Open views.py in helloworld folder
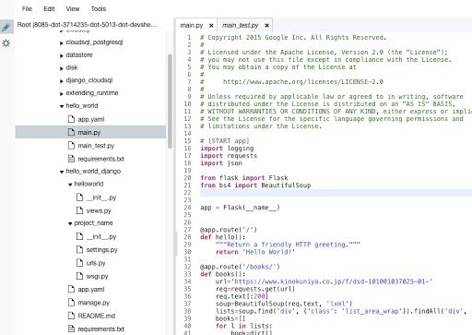This screenshot has width=472, height=335. (99, 210)
